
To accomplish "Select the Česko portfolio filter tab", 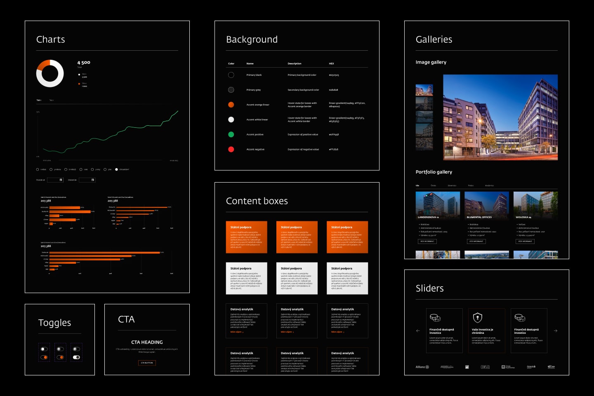I will pyautogui.click(x=433, y=185).
